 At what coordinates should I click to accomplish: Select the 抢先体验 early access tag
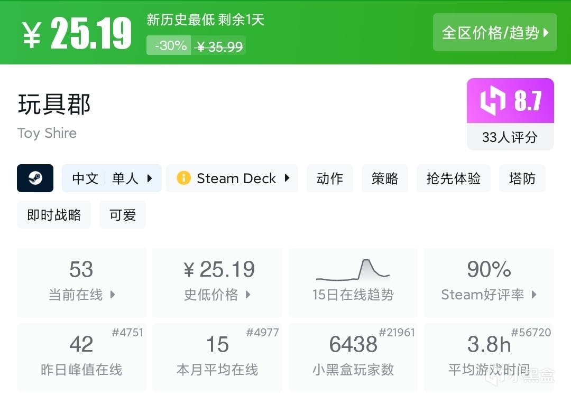tap(454, 178)
